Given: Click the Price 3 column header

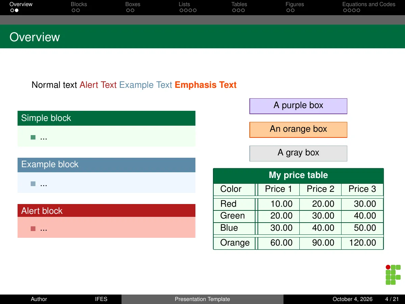Looking at the screenshot, I should [x=362, y=189].
